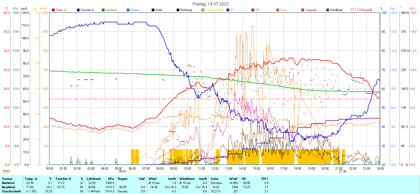This screenshot has height=194, width=420.
Task: Click the sunrise marker next to 05:41
Action: click(x=128, y=171)
